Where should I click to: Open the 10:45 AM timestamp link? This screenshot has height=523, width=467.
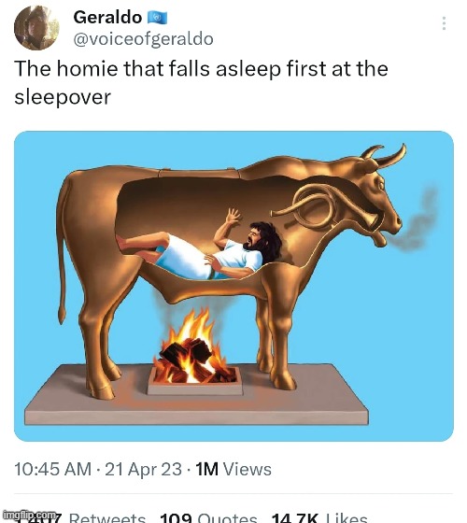52,469
